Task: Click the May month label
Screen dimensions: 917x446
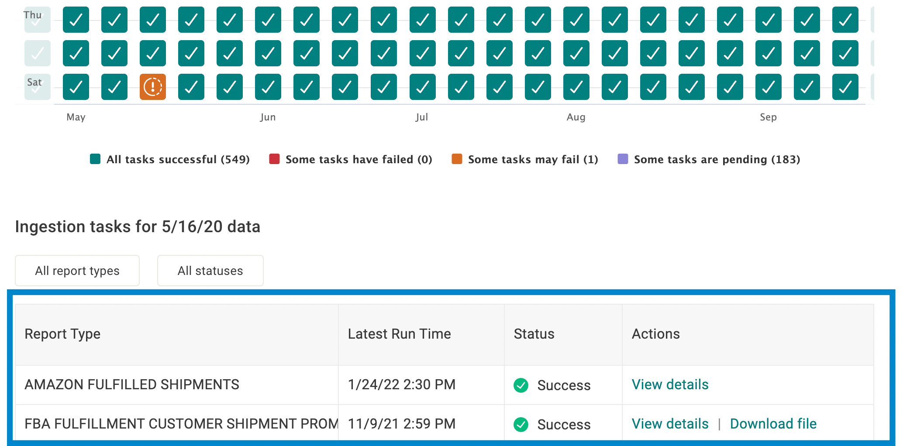Action: 76,117
